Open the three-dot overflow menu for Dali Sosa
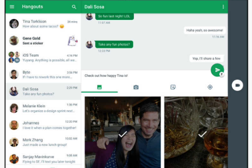 (223, 7)
